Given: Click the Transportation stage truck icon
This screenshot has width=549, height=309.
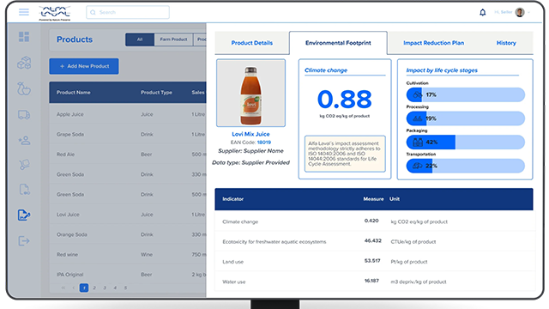Looking at the screenshot, I should 418,166.
